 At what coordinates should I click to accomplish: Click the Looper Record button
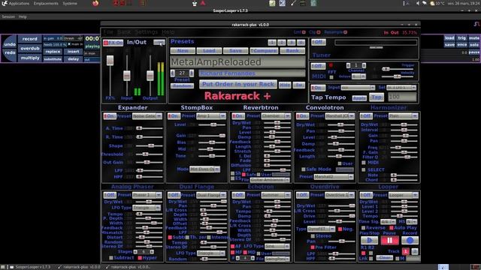pyautogui.click(x=410, y=241)
